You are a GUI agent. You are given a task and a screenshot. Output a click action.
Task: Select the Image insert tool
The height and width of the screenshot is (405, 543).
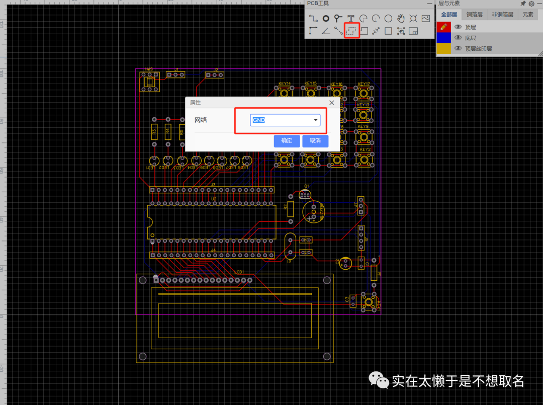point(426,18)
